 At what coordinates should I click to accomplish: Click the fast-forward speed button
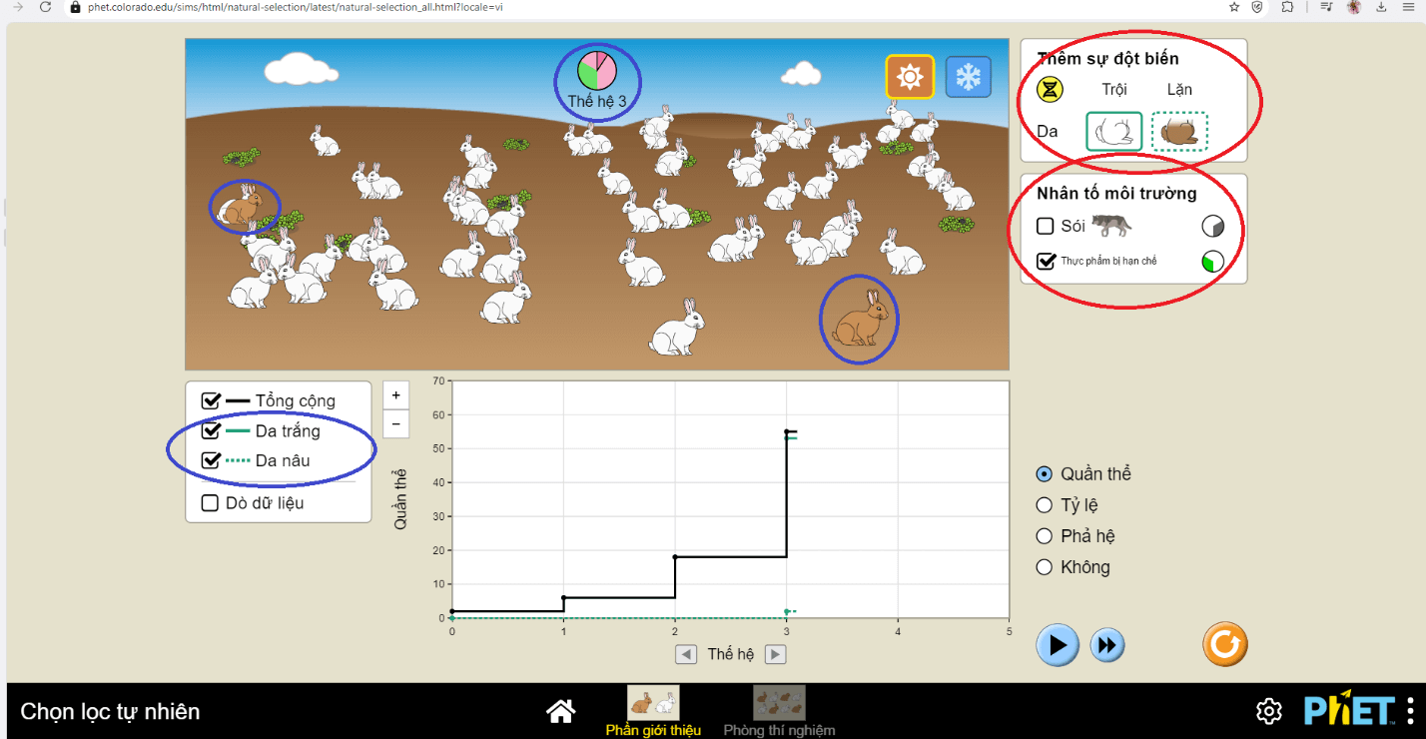click(1106, 645)
